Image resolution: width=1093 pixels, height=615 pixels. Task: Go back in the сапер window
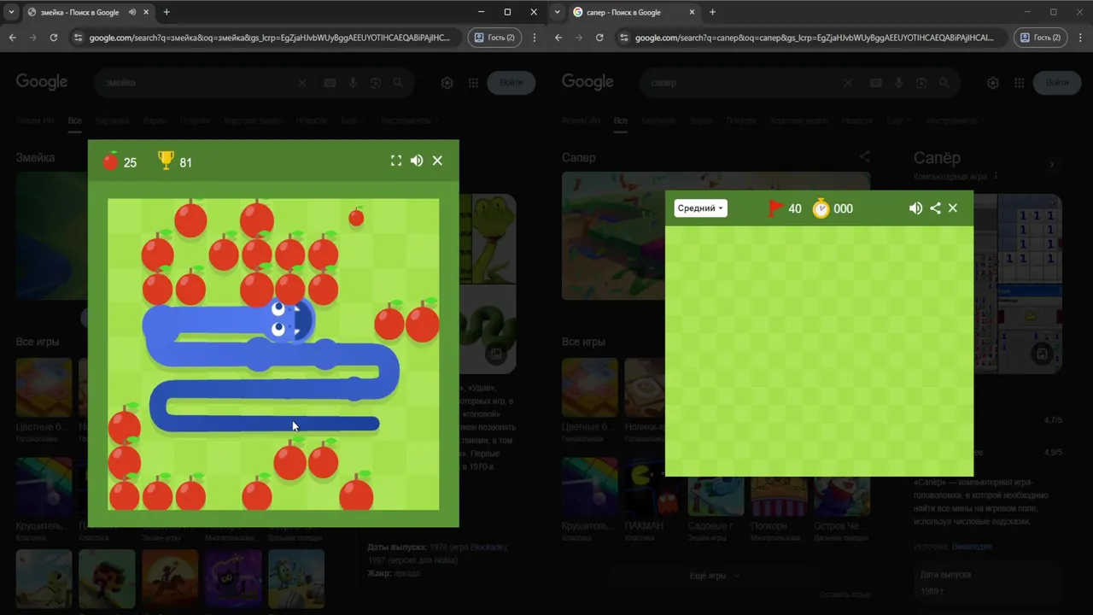(x=558, y=38)
